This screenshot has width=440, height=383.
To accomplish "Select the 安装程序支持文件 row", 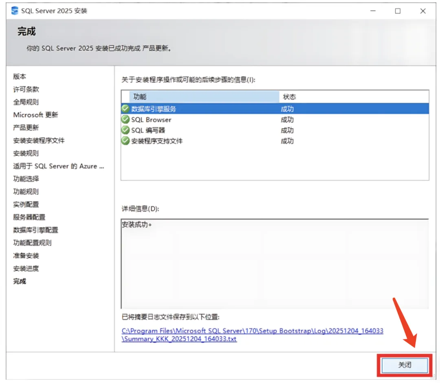I will coord(275,141).
